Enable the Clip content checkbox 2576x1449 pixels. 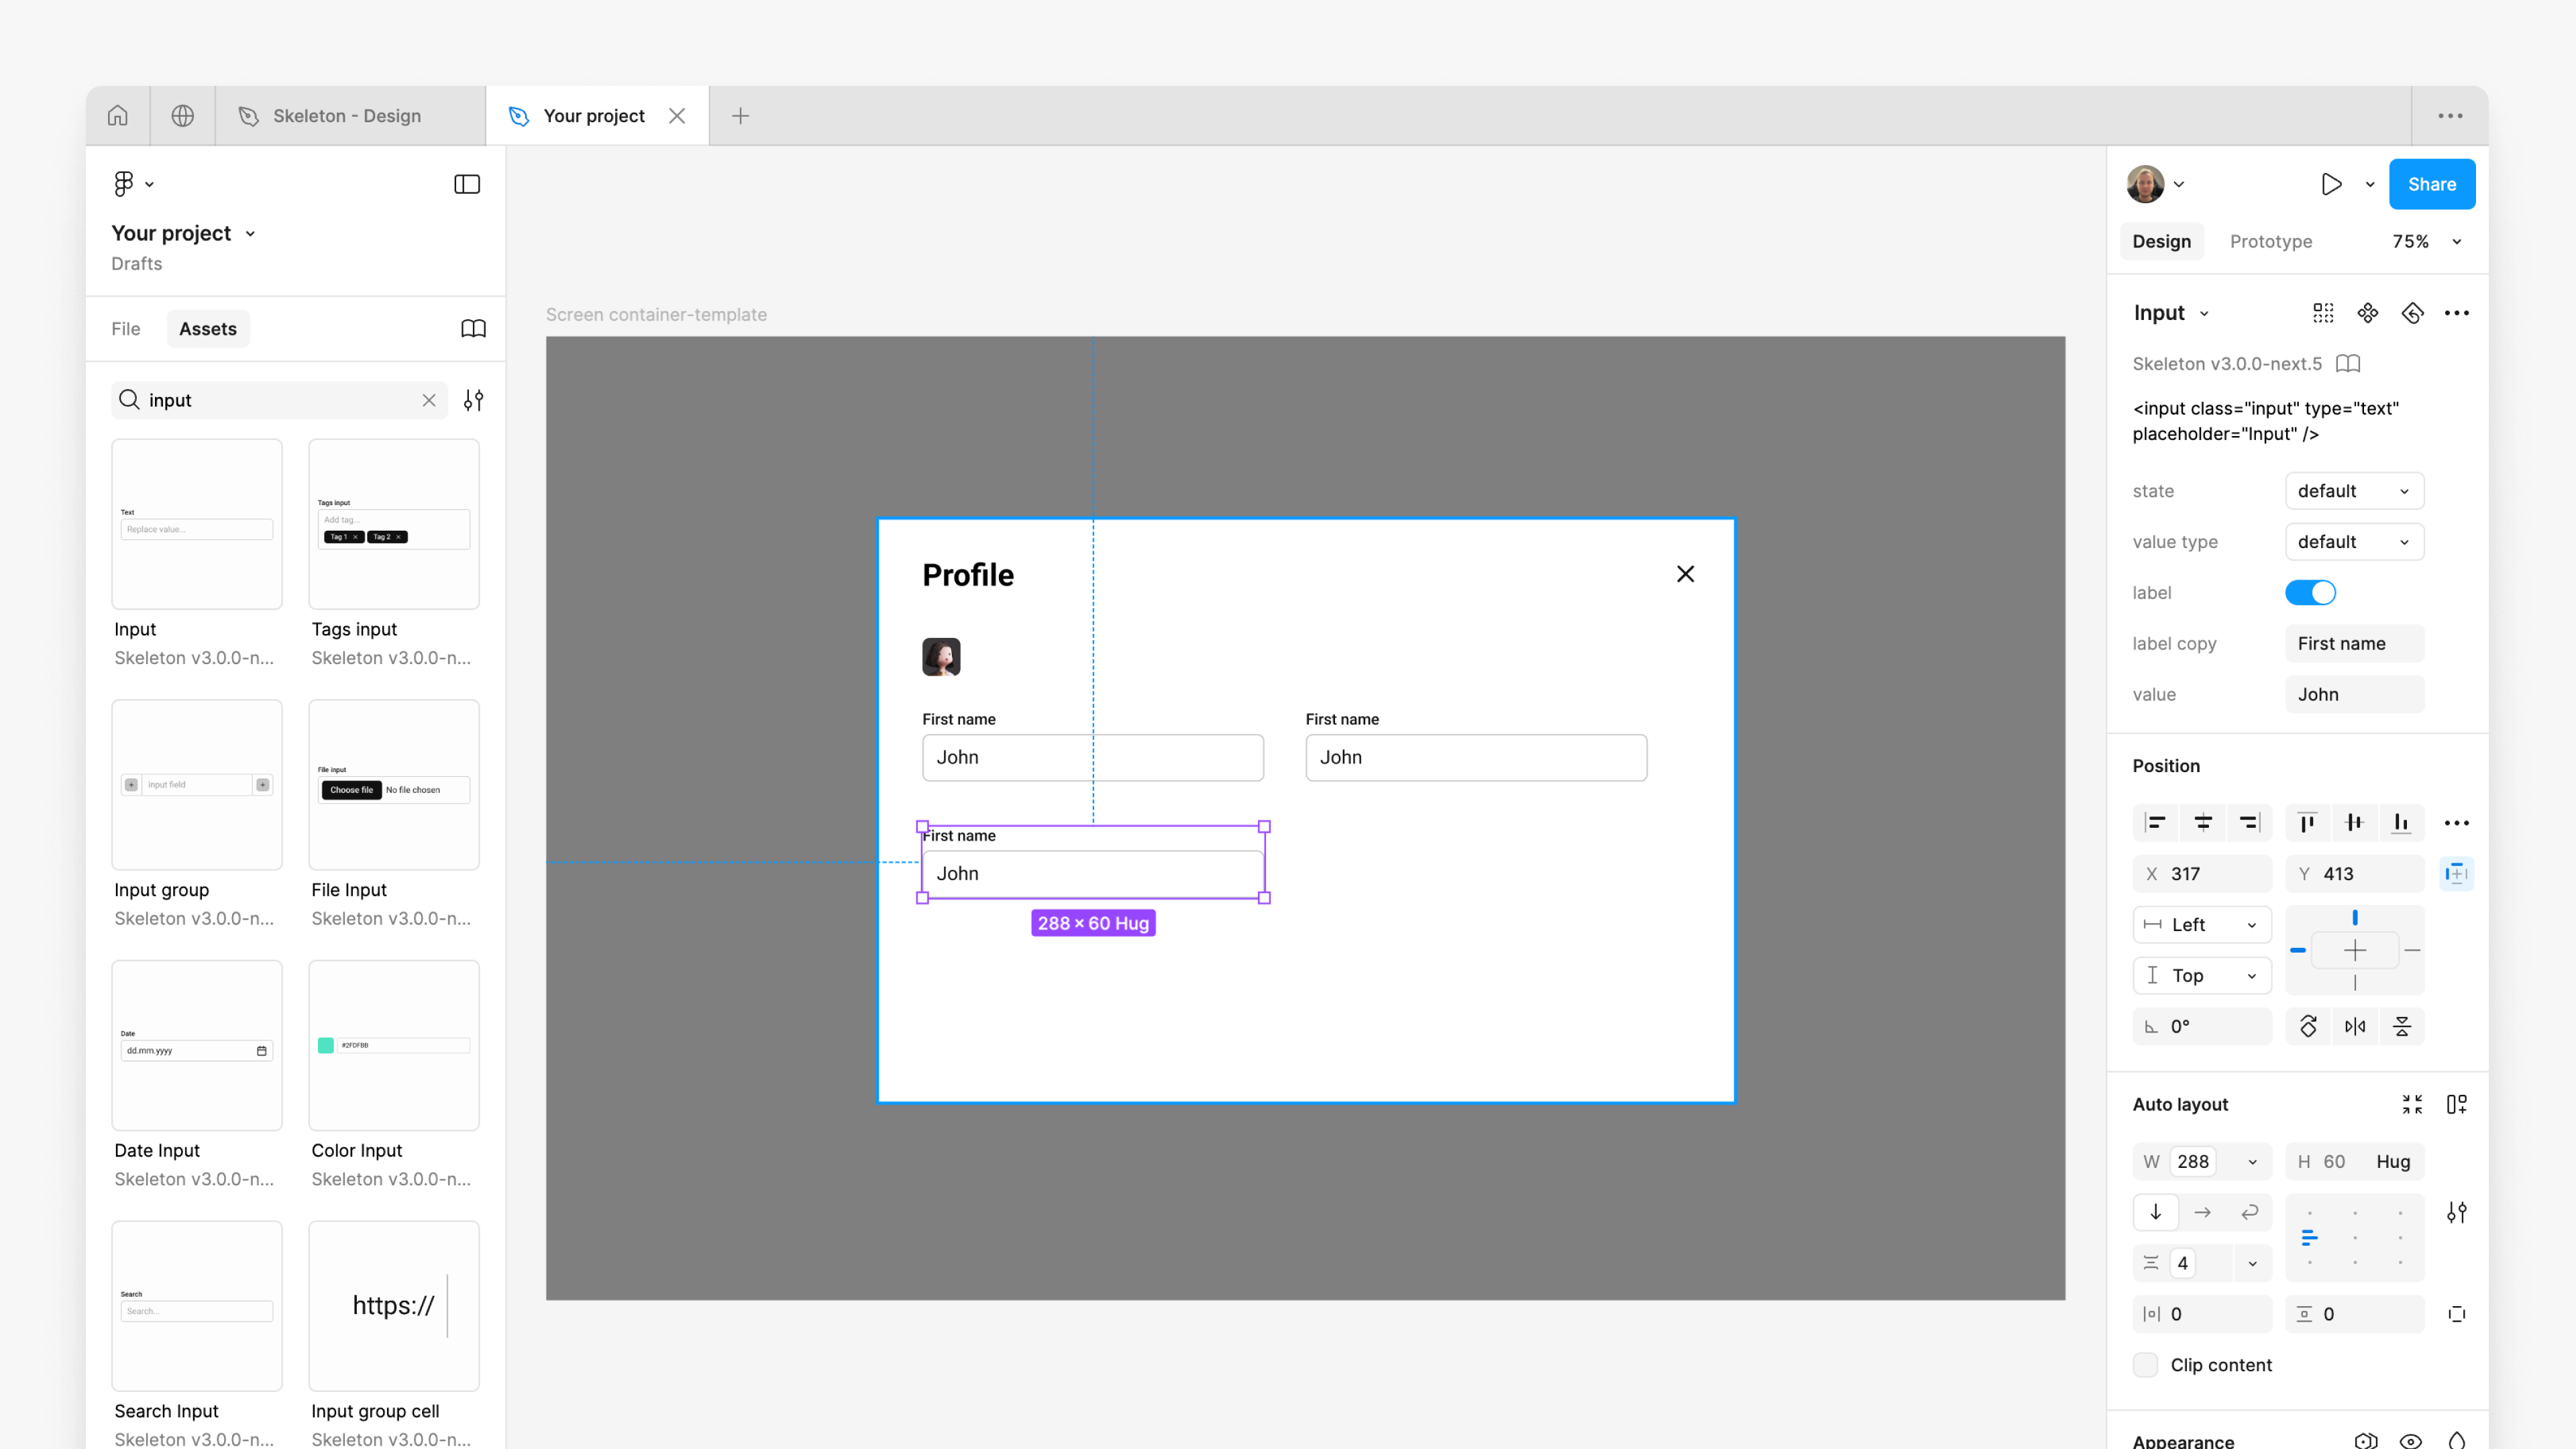(2145, 1365)
